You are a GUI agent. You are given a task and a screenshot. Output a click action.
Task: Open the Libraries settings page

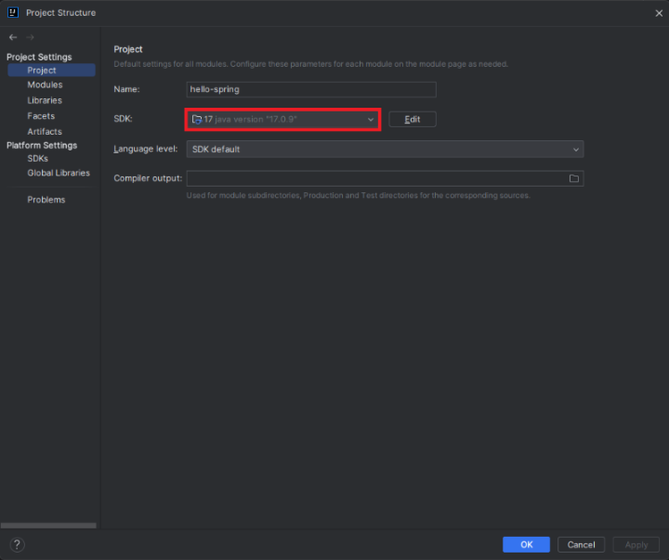point(45,100)
